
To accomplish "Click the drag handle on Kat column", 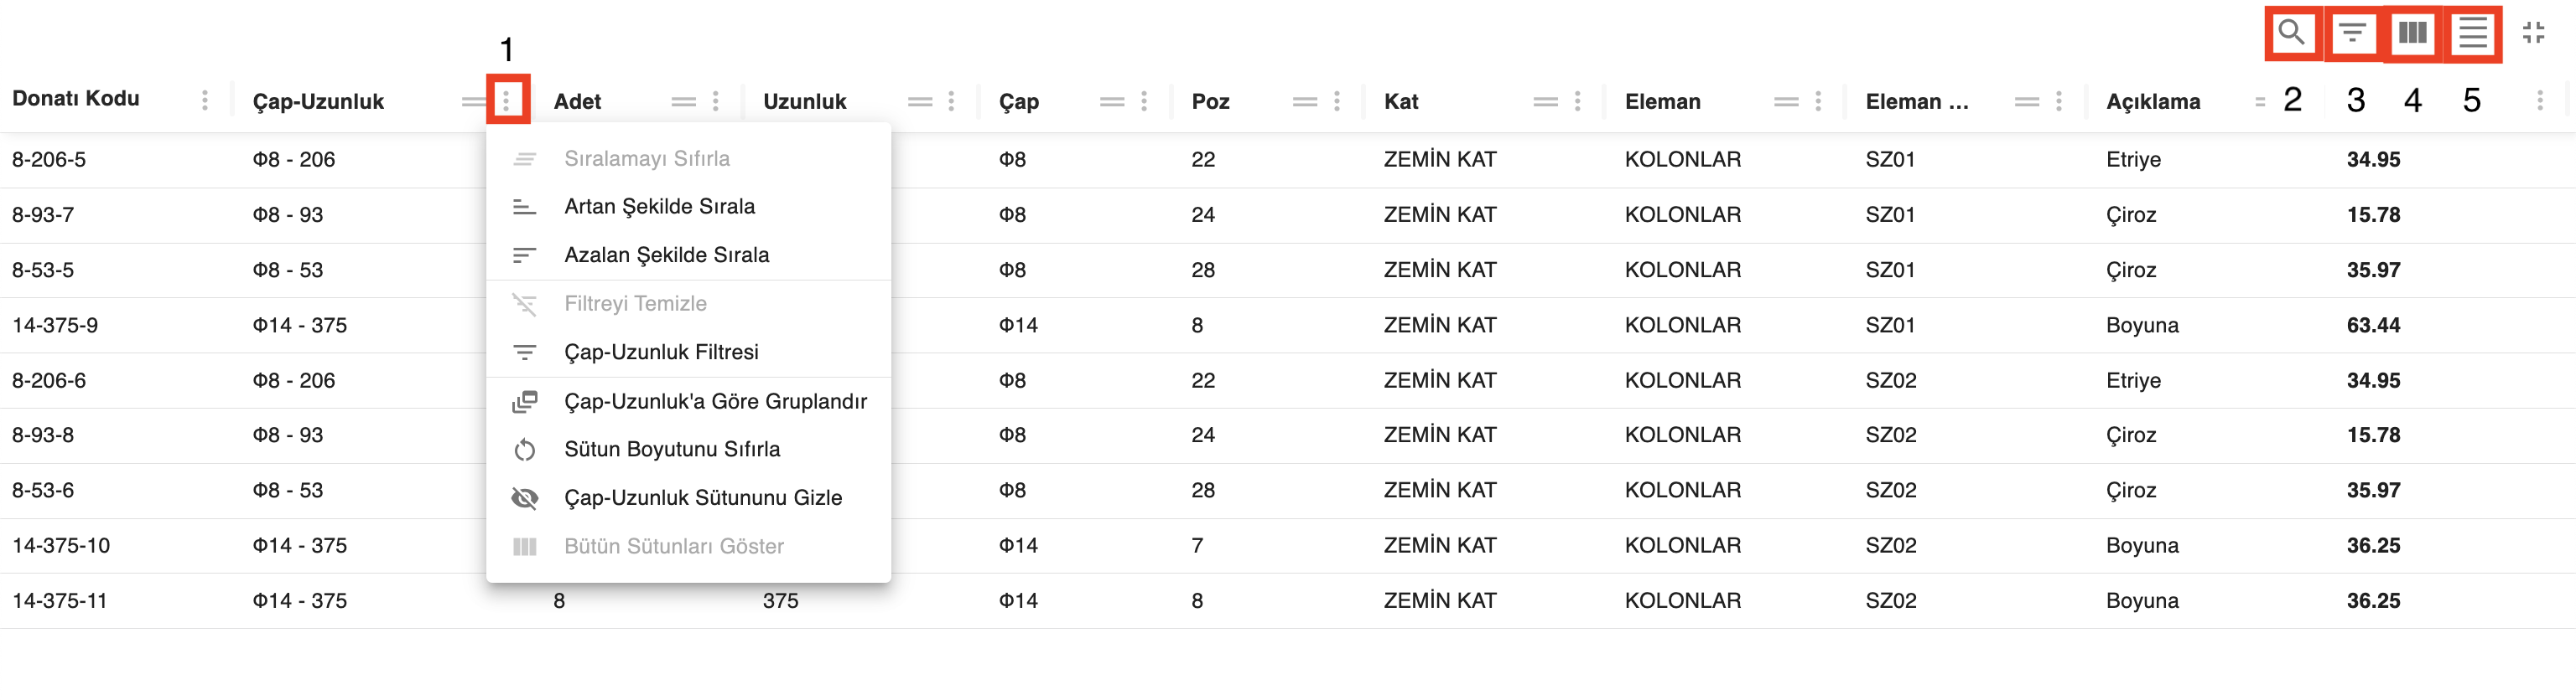I will click(1545, 100).
